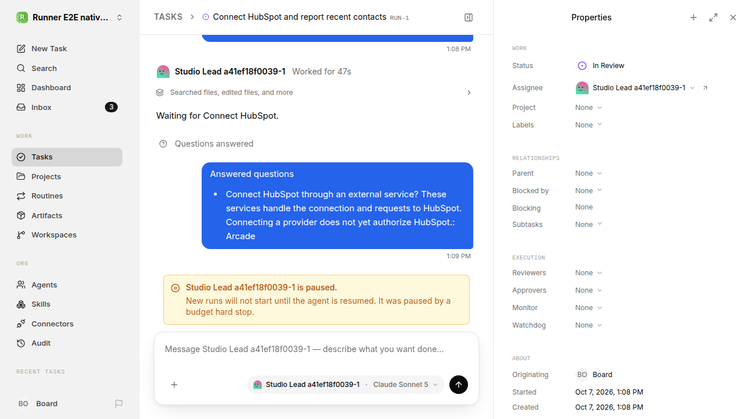Set the Project dropdown

(x=589, y=108)
